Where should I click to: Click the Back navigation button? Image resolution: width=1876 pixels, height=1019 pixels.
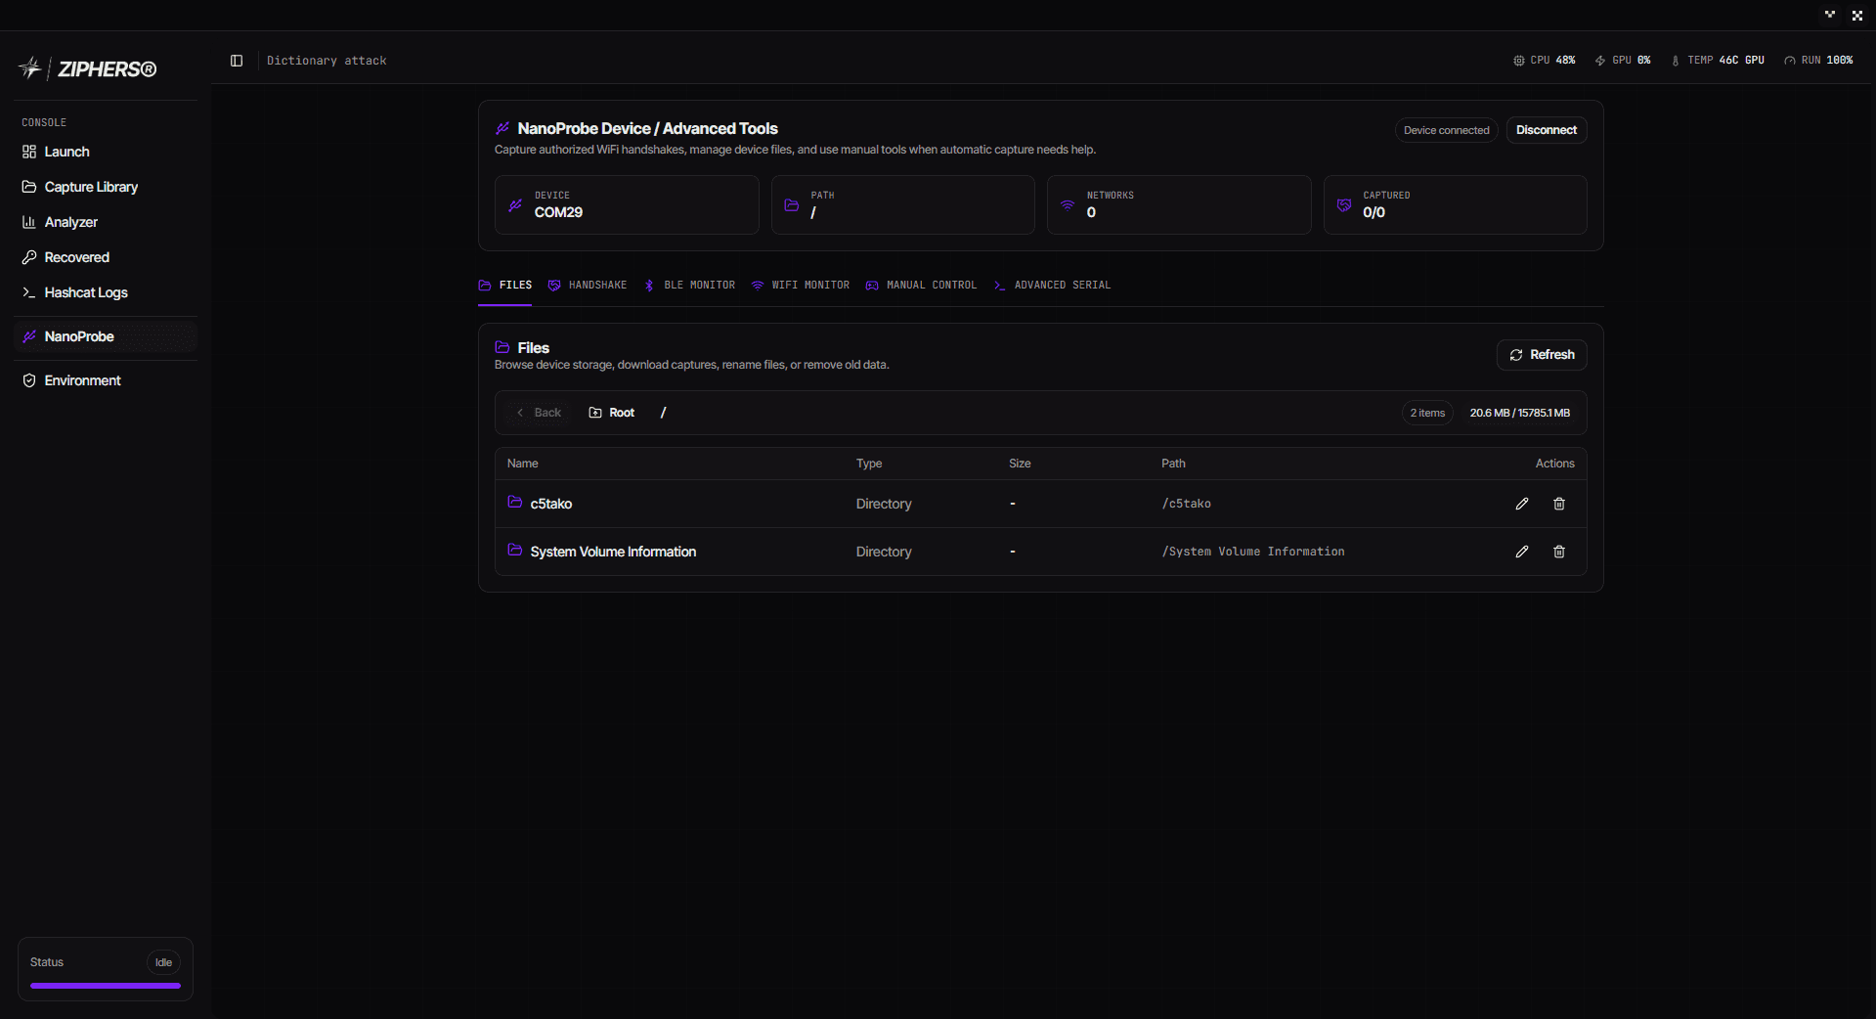point(539,413)
